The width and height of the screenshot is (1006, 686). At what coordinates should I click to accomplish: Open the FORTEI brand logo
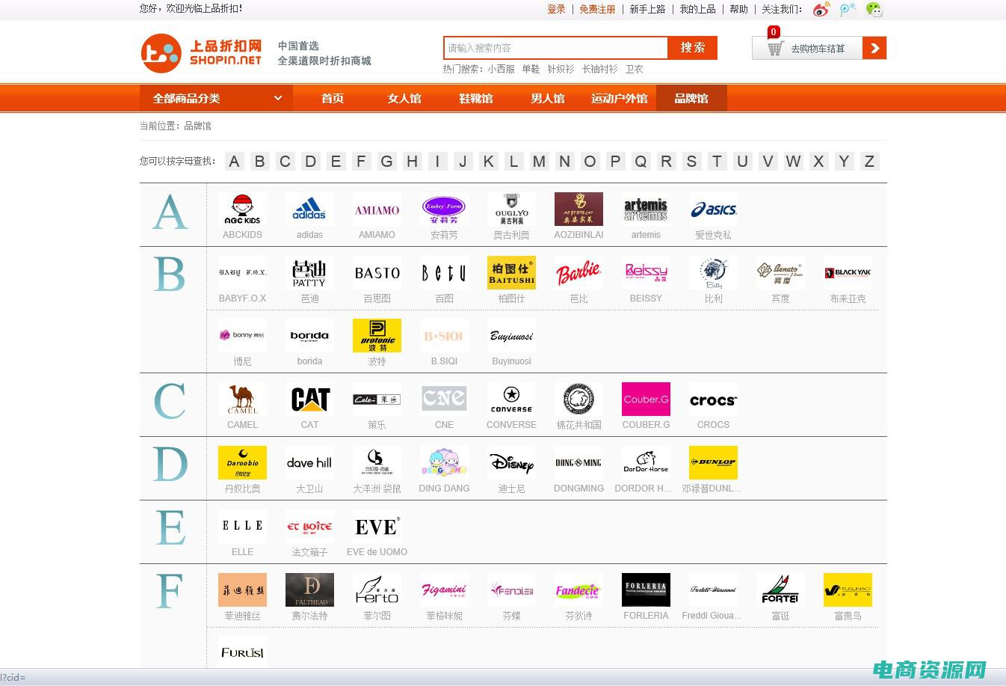click(780, 590)
